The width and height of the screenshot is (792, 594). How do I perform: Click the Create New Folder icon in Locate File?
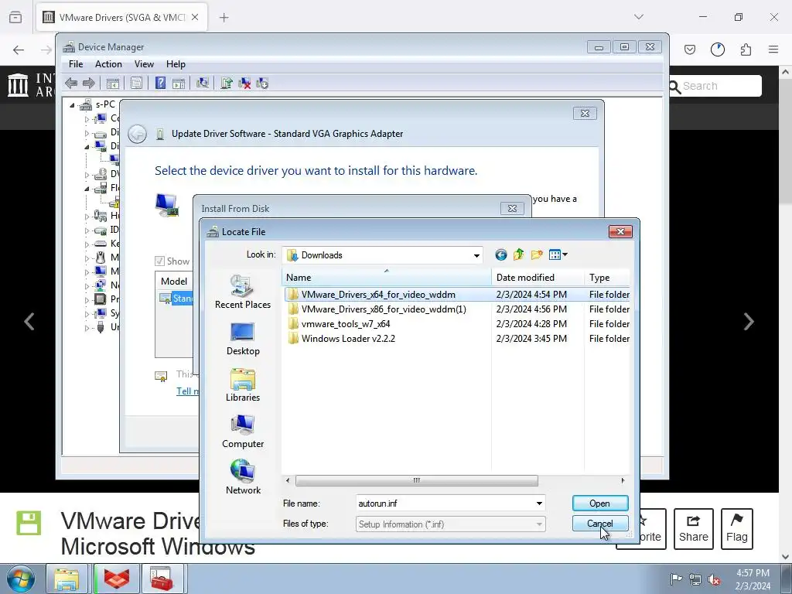point(537,254)
